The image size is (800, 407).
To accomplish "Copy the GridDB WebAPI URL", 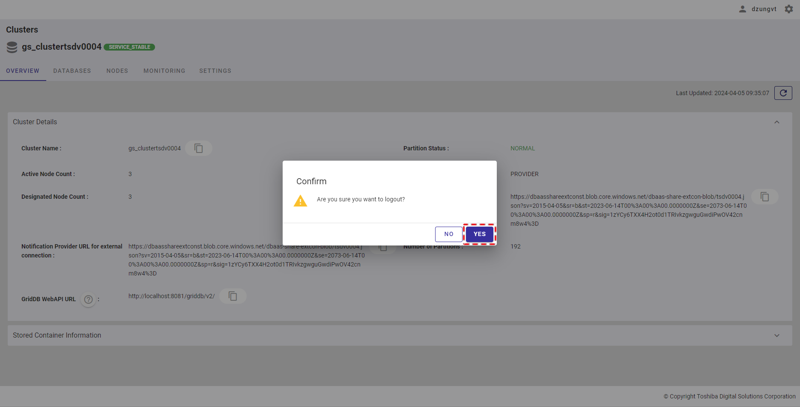I will [233, 296].
